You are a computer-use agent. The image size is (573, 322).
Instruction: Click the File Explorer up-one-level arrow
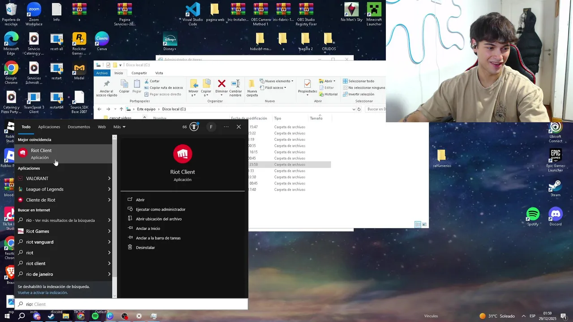click(121, 109)
